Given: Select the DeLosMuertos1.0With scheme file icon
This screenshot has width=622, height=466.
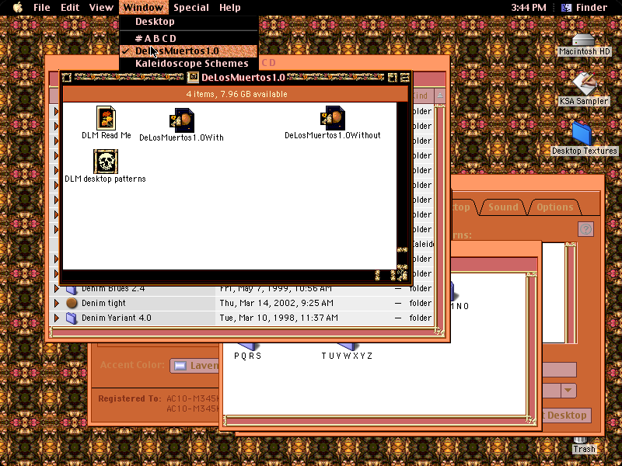Looking at the screenshot, I should click(x=182, y=120).
